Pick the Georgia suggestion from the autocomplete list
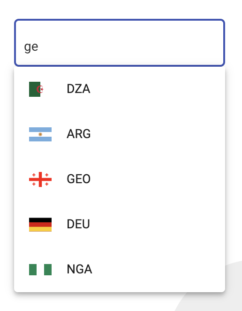Viewport: 242px width, 311px height. click(120, 179)
